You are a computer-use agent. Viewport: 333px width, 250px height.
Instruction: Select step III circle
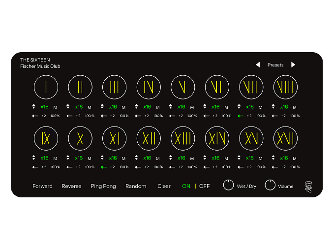pos(114,87)
